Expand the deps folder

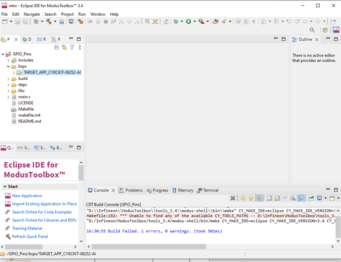[x=8, y=85]
